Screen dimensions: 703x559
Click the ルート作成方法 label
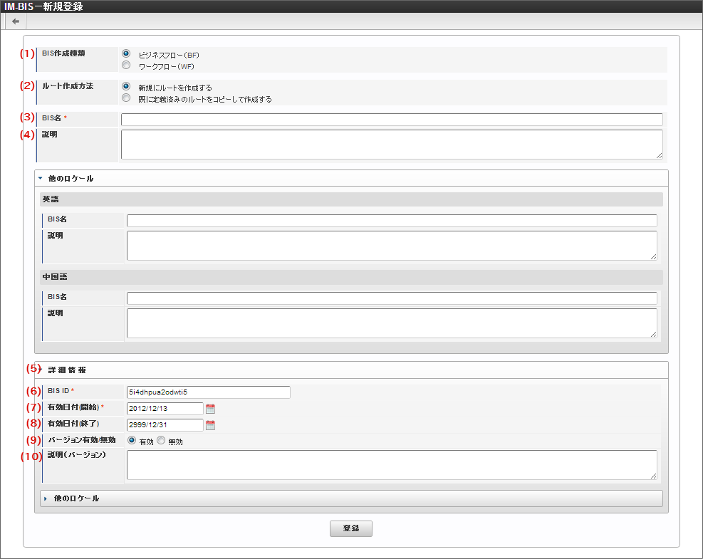click(68, 86)
